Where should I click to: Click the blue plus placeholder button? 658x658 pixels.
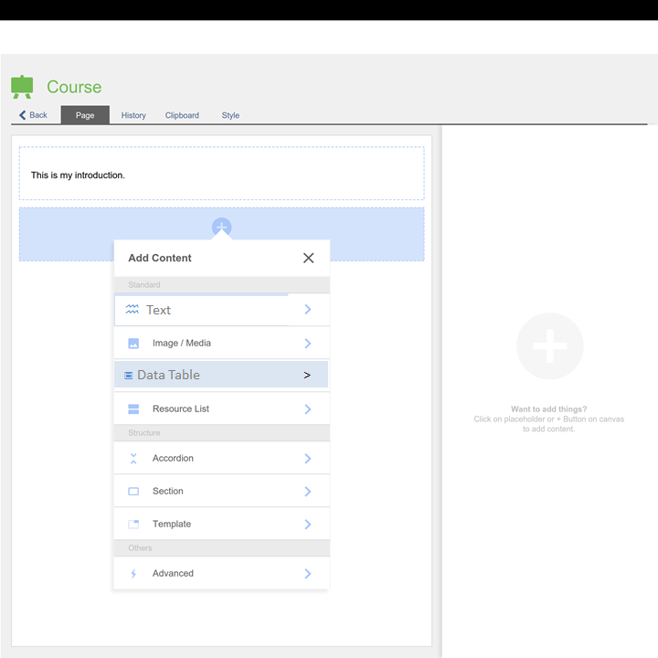point(221,228)
